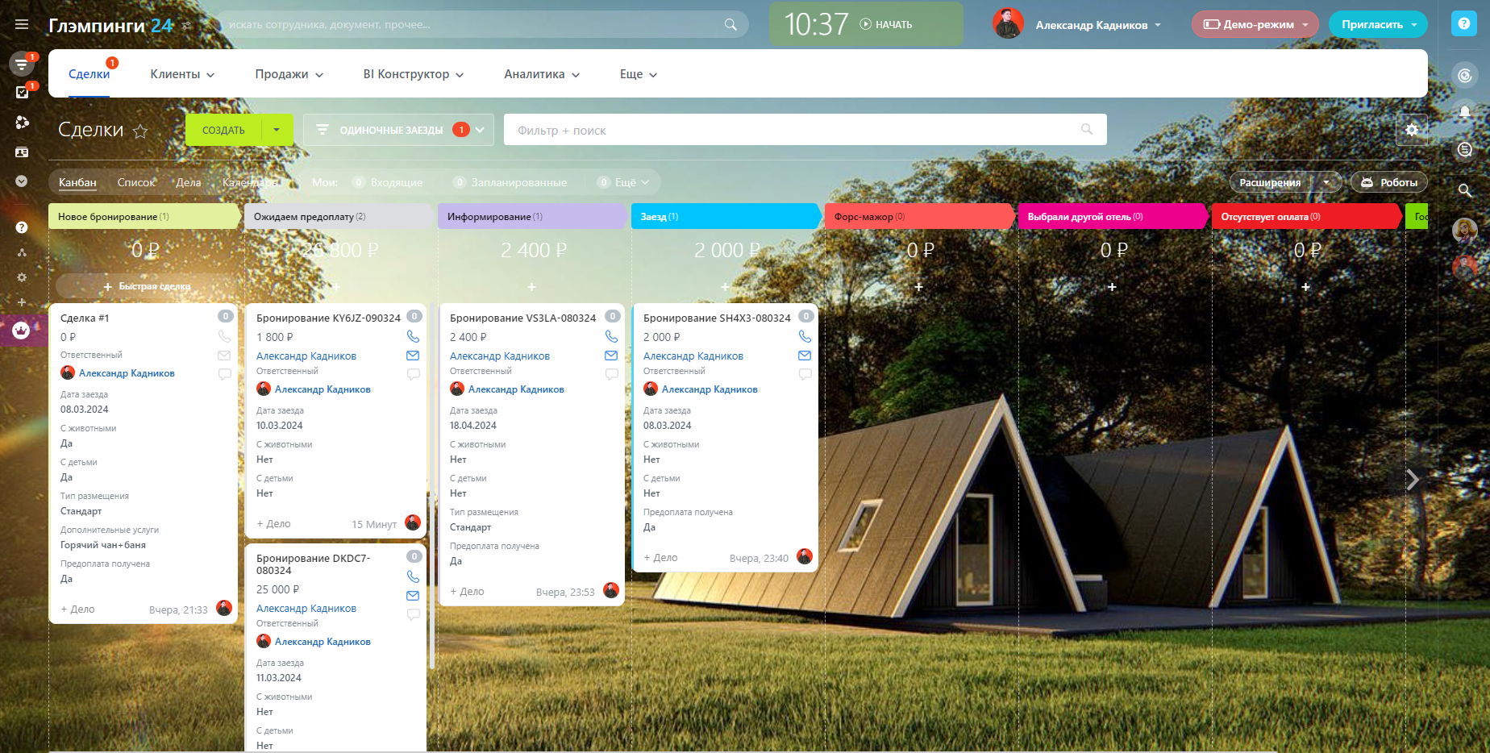Switch to the Канбан view
1490x753 pixels.
click(77, 182)
